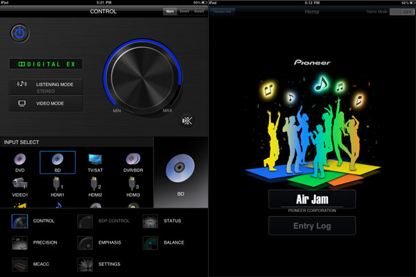Choose the DVR/BDR input
416x277 pixels.
tap(133, 163)
